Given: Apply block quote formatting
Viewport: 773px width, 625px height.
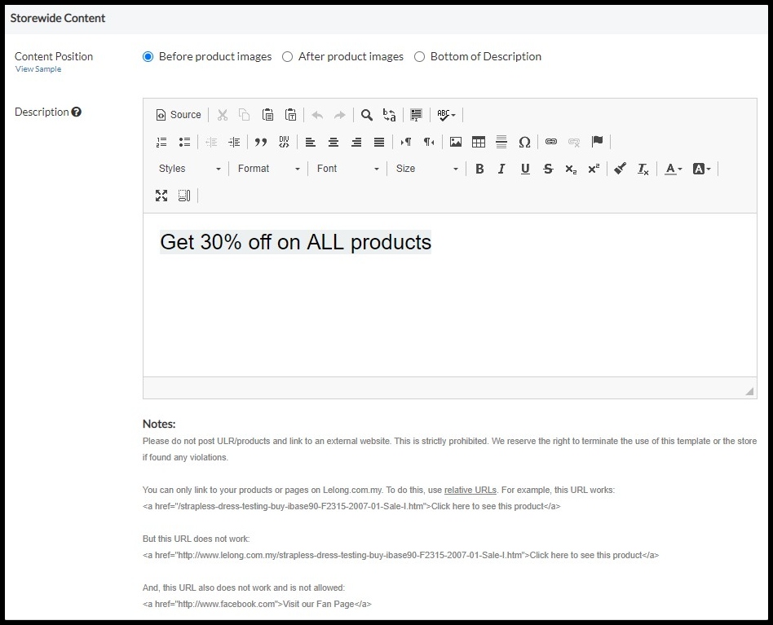Looking at the screenshot, I should click(x=261, y=142).
